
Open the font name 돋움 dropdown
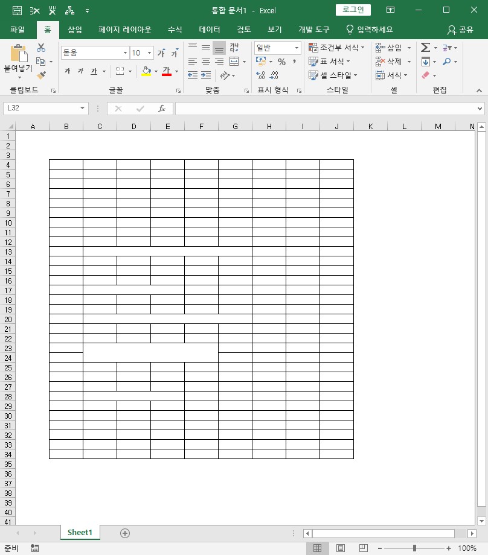click(x=125, y=52)
